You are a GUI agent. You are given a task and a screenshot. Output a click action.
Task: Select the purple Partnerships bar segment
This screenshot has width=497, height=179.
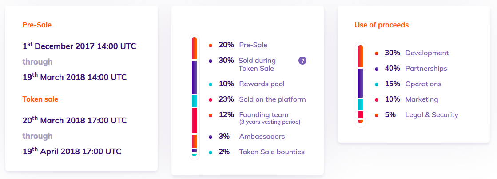(x=360, y=83)
